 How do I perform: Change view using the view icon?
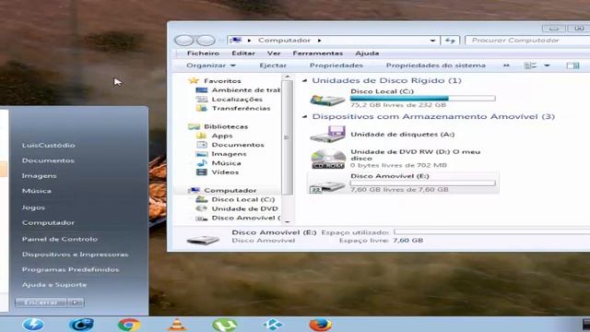pos(530,65)
